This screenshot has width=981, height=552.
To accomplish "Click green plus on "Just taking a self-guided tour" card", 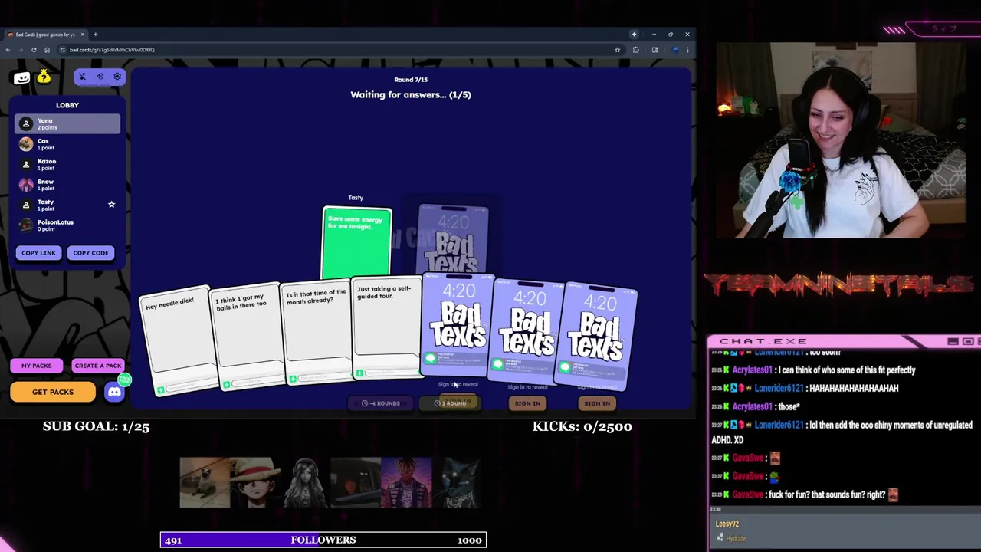I will pos(359,373).
